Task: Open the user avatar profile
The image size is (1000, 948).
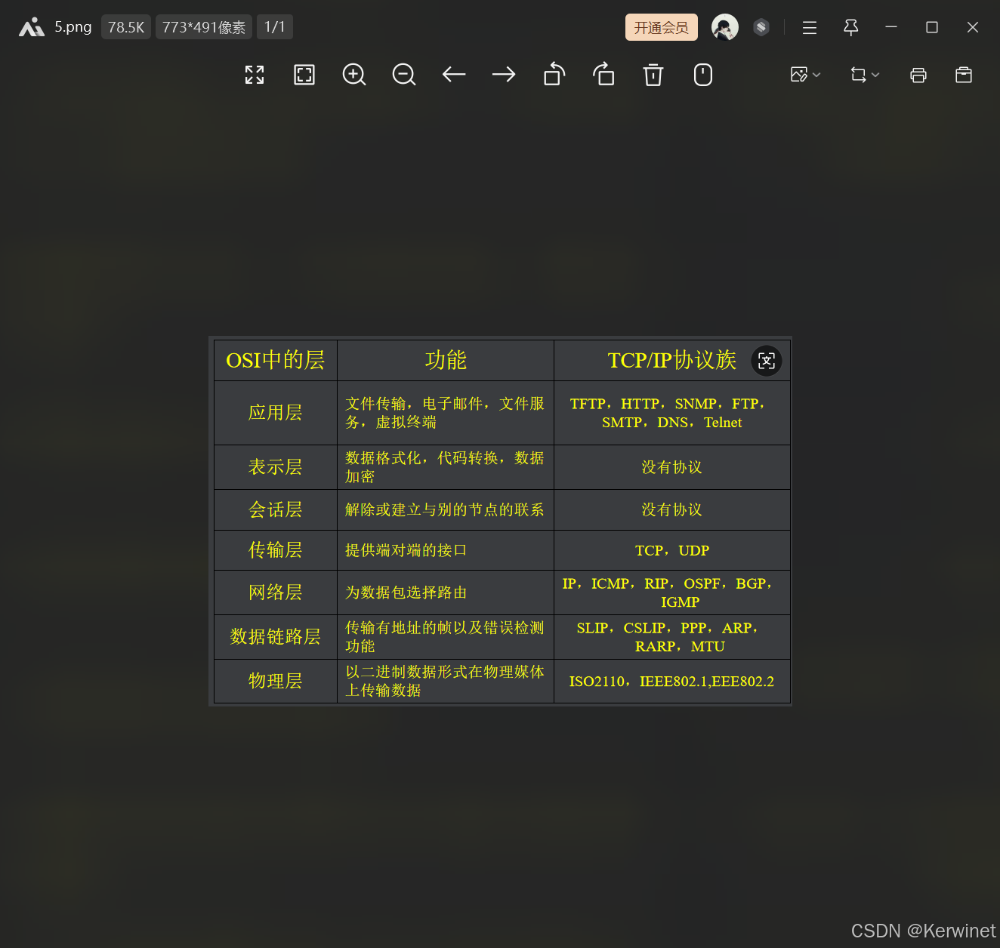Action: [x=725, y=27]
